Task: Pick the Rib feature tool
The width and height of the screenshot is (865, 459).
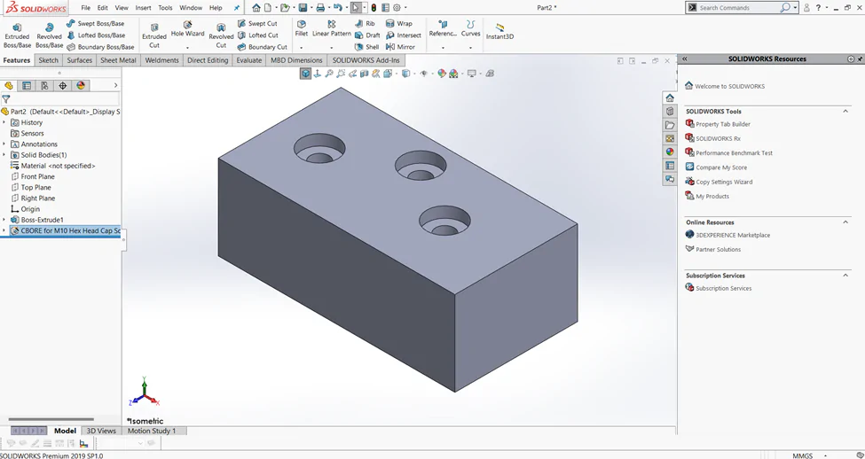Action: click(x=365, y=24)
